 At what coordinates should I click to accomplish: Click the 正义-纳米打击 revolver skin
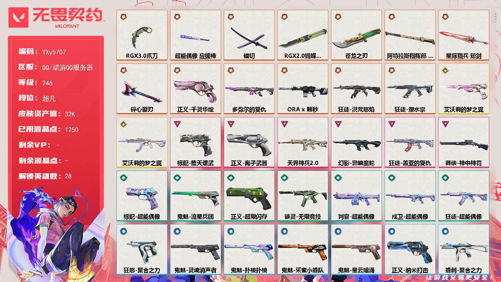[x=410, y=250]
